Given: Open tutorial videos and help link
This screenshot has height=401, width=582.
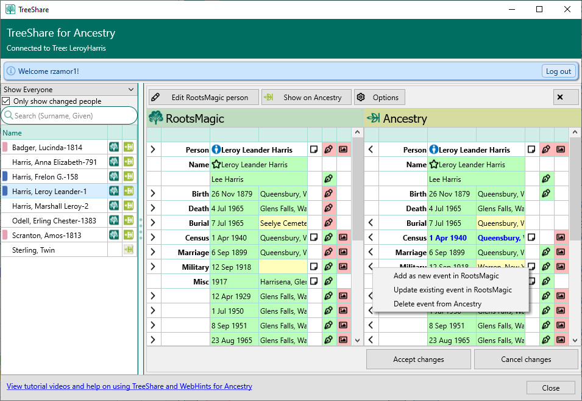Looking at the screenshot, I should (x=129, y=386).
